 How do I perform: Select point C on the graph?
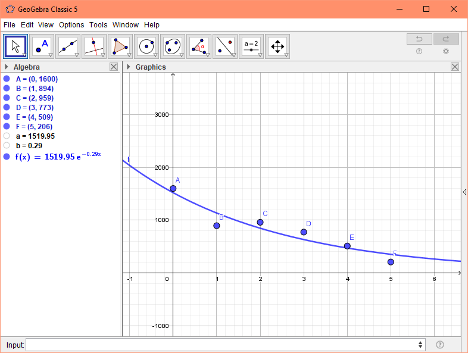[x=260, y=222]
